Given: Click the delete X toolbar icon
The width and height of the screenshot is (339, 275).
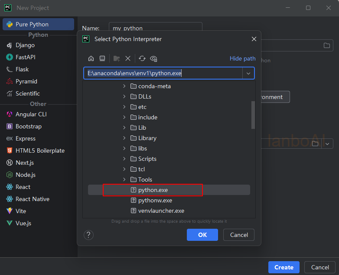Looking at the screenshot, I should click(128, 58).
